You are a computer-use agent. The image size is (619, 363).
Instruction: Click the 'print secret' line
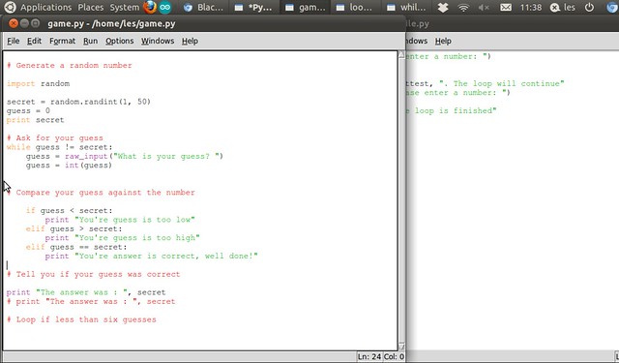[35, 120]
